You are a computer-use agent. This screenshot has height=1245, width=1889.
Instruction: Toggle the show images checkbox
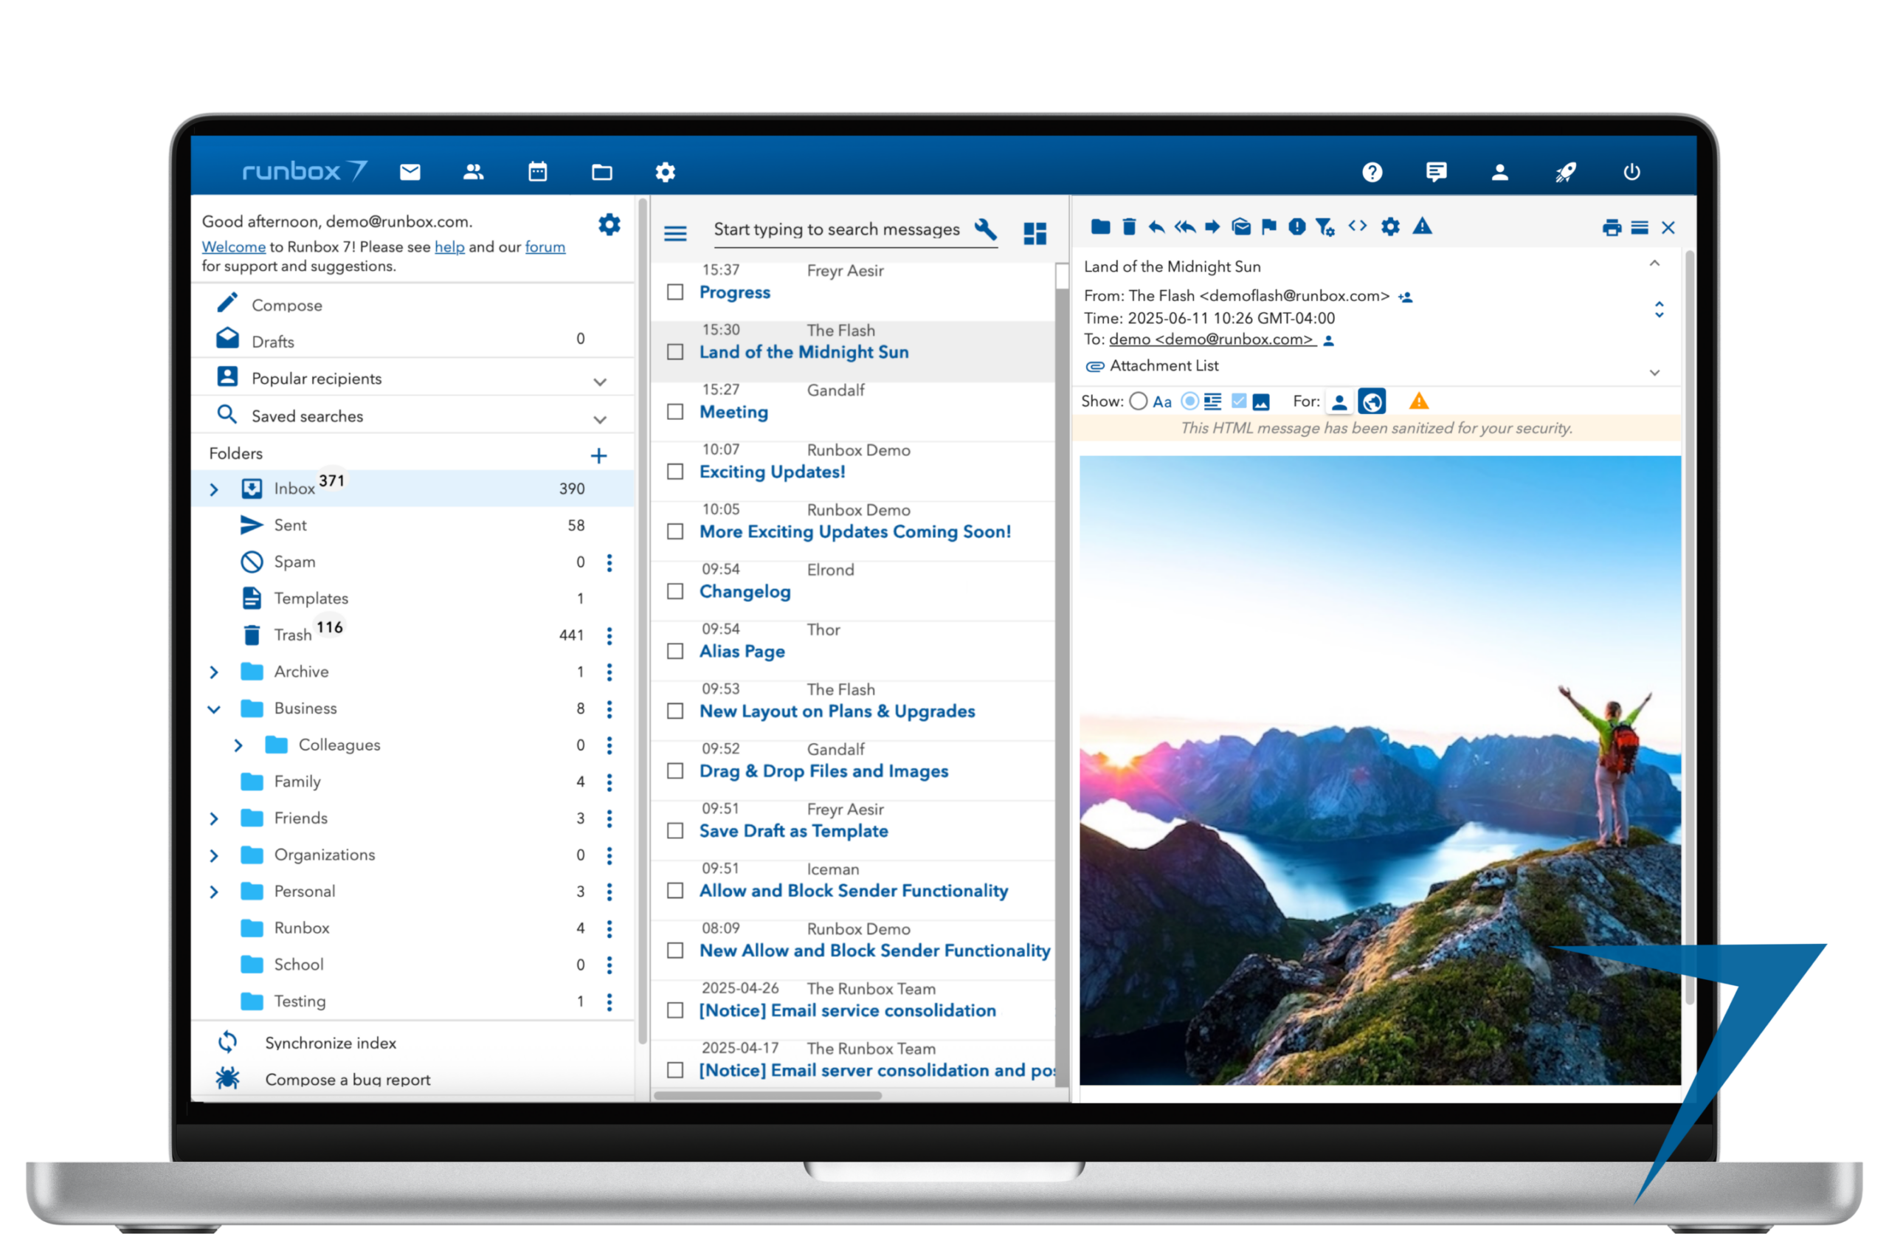click(1239, 401)
